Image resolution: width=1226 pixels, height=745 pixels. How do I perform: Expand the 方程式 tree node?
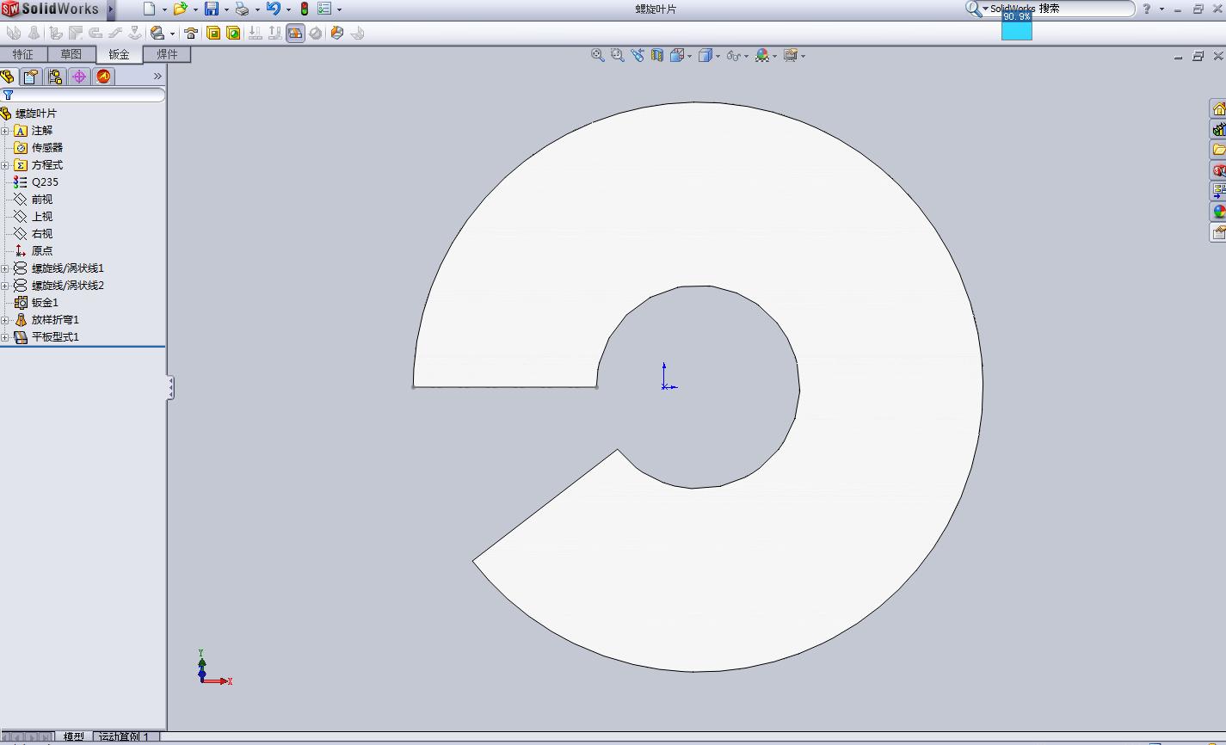[x=5, y=165]
